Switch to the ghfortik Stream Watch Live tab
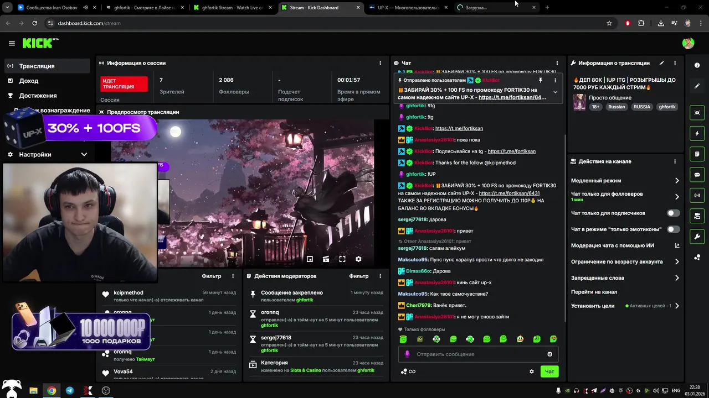This screenshot has width=709, height=398. point(233,8)
